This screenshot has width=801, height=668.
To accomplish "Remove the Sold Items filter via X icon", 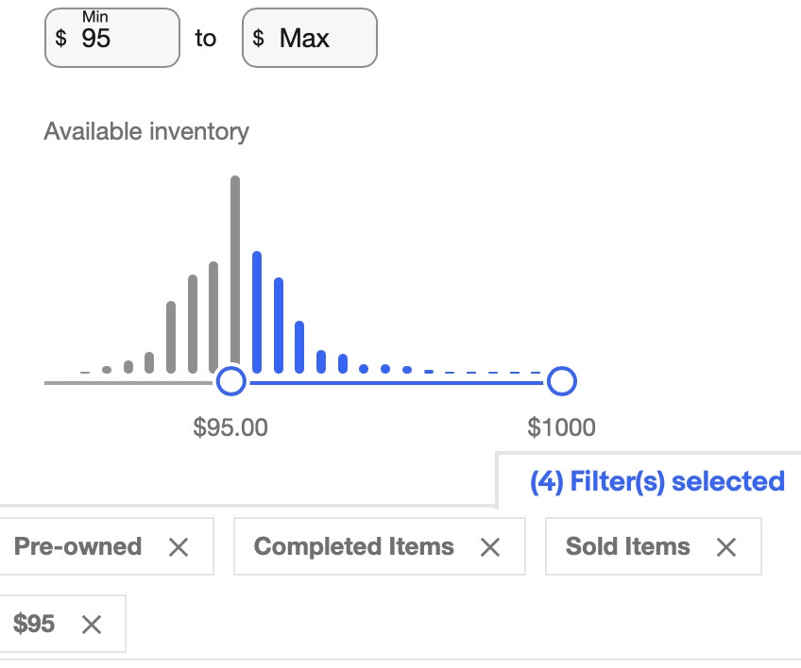I will point(725,547).
